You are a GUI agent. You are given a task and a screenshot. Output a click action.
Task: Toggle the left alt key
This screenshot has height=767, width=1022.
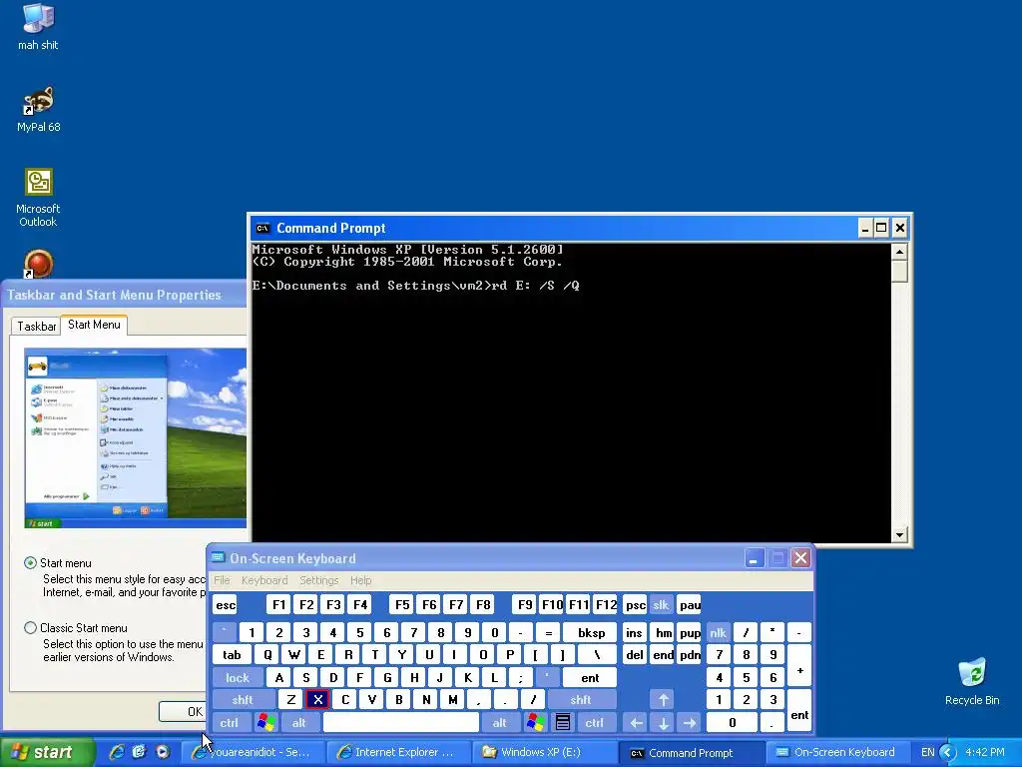[x=299, y=723]
